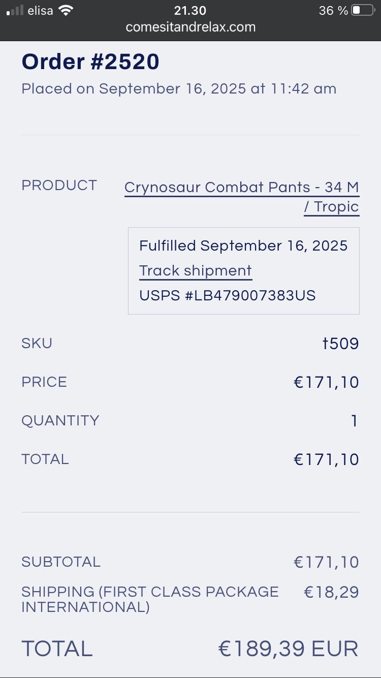Tap the Fulfilled September 16, 2025 text
Image resolution: width=381 pixels, height=678 pixels.
coord(243,245)
